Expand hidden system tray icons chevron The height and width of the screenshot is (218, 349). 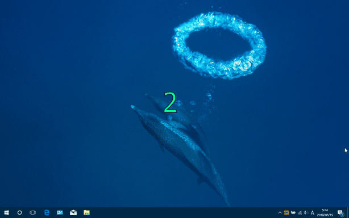[x=280, y=213]
